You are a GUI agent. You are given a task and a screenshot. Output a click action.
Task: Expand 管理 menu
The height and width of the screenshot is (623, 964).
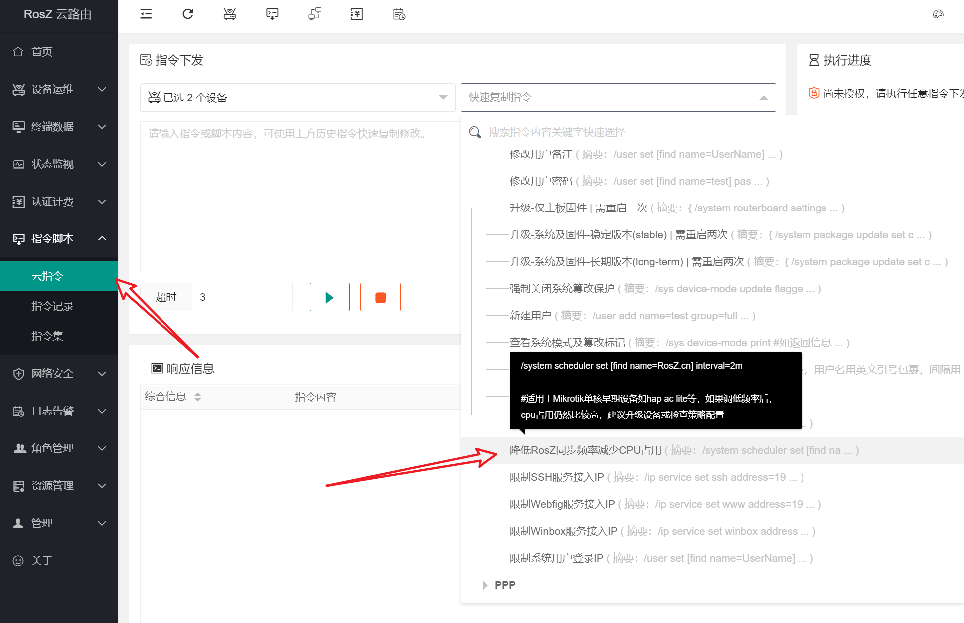(59, 523)
